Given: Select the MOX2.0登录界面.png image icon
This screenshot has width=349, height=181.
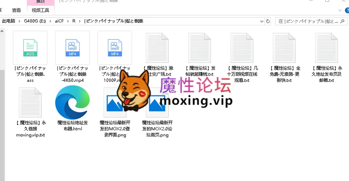Looking at the screenshot, I should (x=115, y=102).
